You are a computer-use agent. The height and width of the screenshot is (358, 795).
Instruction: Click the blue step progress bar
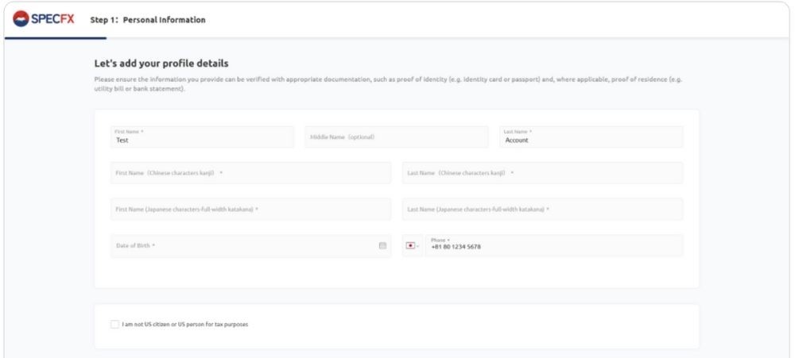pyautogui.click(x=56, y=37)
